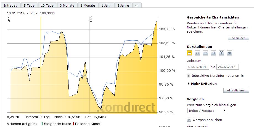
Task: Select the infinity (∞) time range tab
Action: (137, 6)
